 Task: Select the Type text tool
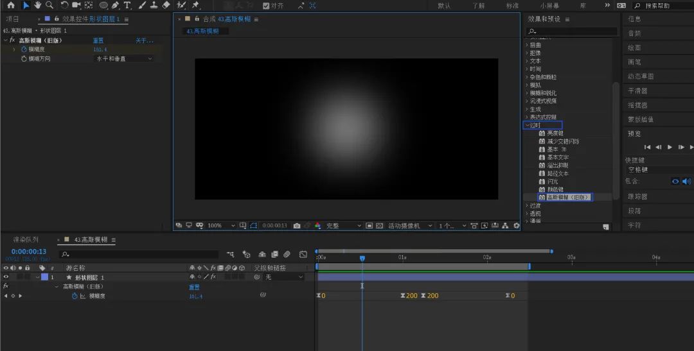pyautogui.click(x=127, y=5)
